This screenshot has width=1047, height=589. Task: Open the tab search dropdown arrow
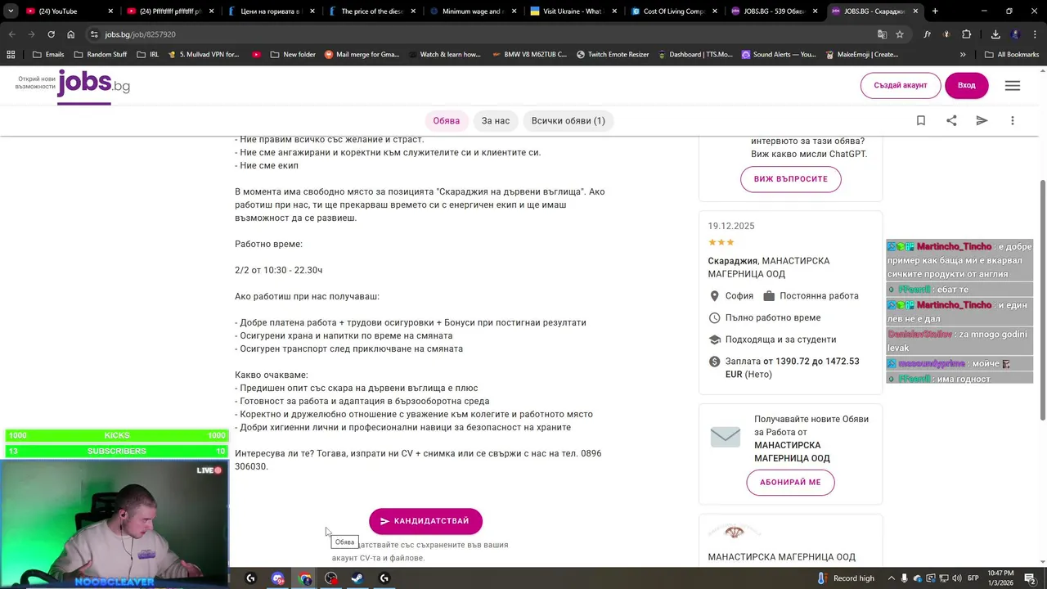click(11, 11)
